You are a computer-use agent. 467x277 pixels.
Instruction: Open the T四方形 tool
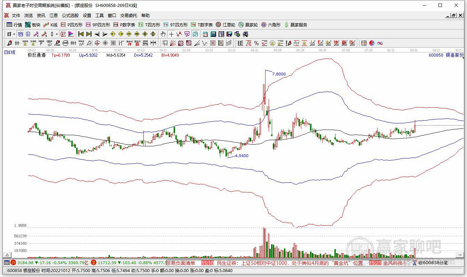coord(149,25)
